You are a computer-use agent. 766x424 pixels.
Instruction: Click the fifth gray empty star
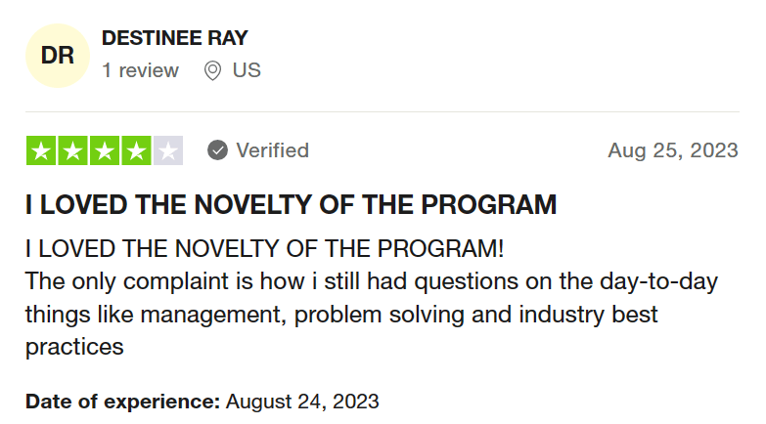click(x=167, y=150)
